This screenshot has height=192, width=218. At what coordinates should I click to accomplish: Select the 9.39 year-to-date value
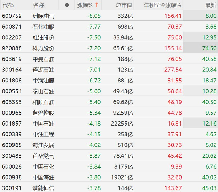[x=176, y=167]
